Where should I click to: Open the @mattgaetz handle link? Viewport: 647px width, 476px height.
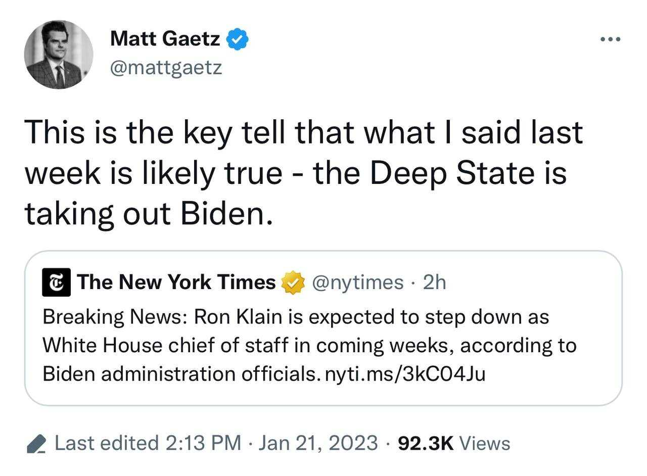pos(166,67)
